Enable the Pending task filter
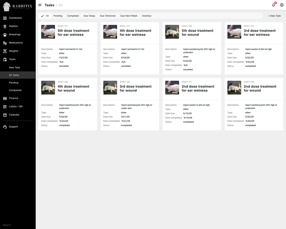Screen dimensions: 286x229 click(58, 16)
